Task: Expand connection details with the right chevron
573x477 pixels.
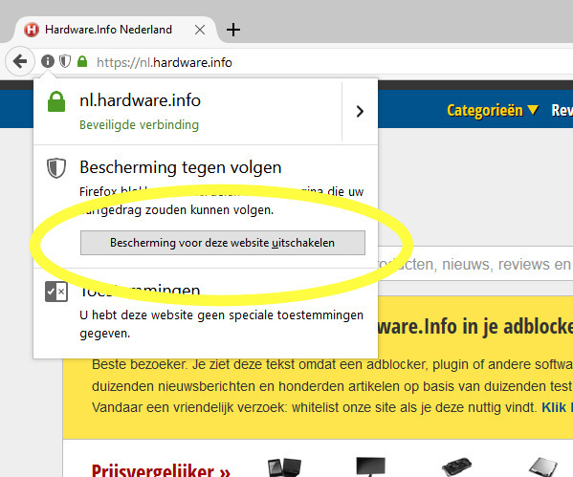Action: [x=360, y=111]
